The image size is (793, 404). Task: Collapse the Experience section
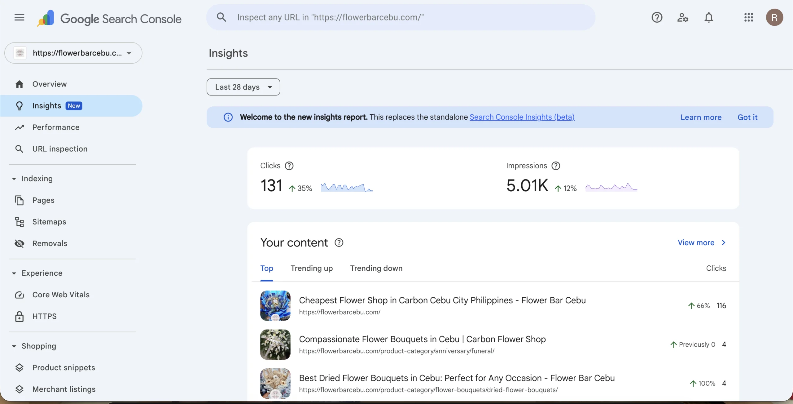14,273
